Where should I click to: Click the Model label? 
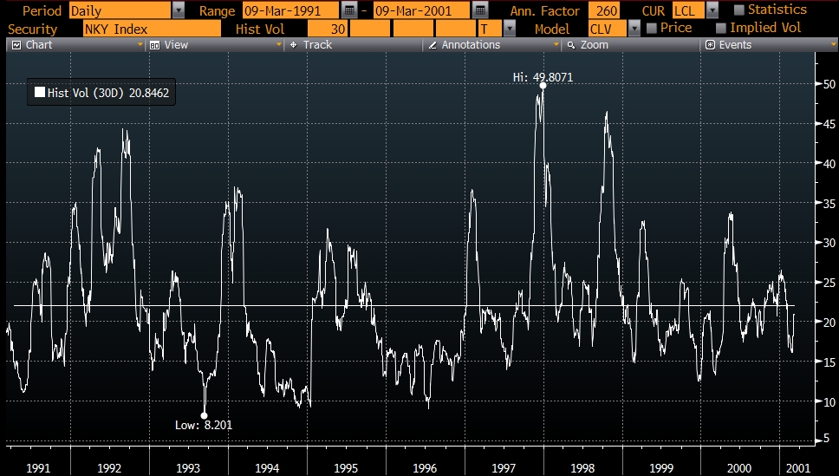coord(551,29)
